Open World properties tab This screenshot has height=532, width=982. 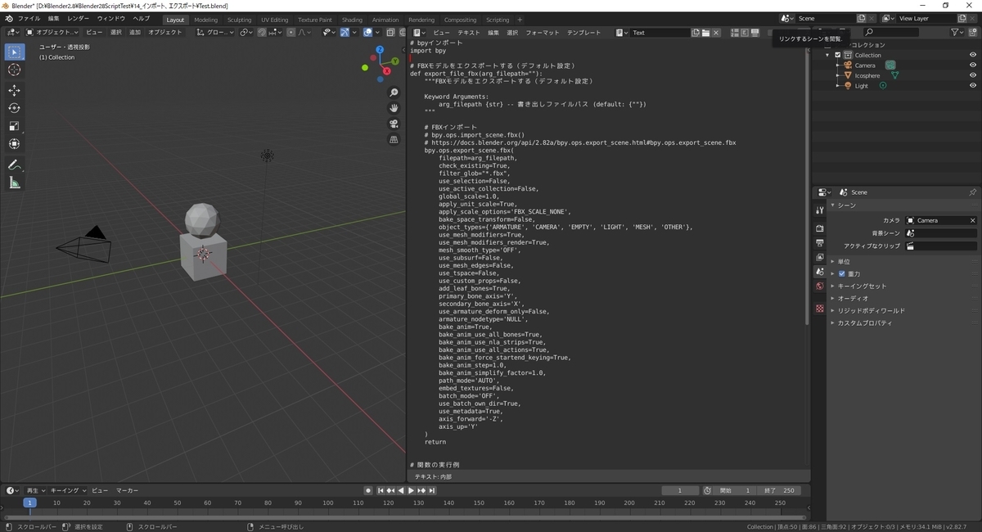tap(819, 286)
